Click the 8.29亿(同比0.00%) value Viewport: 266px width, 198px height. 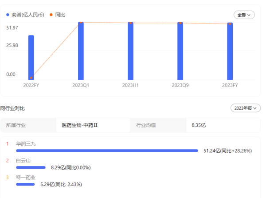(71, 168)
